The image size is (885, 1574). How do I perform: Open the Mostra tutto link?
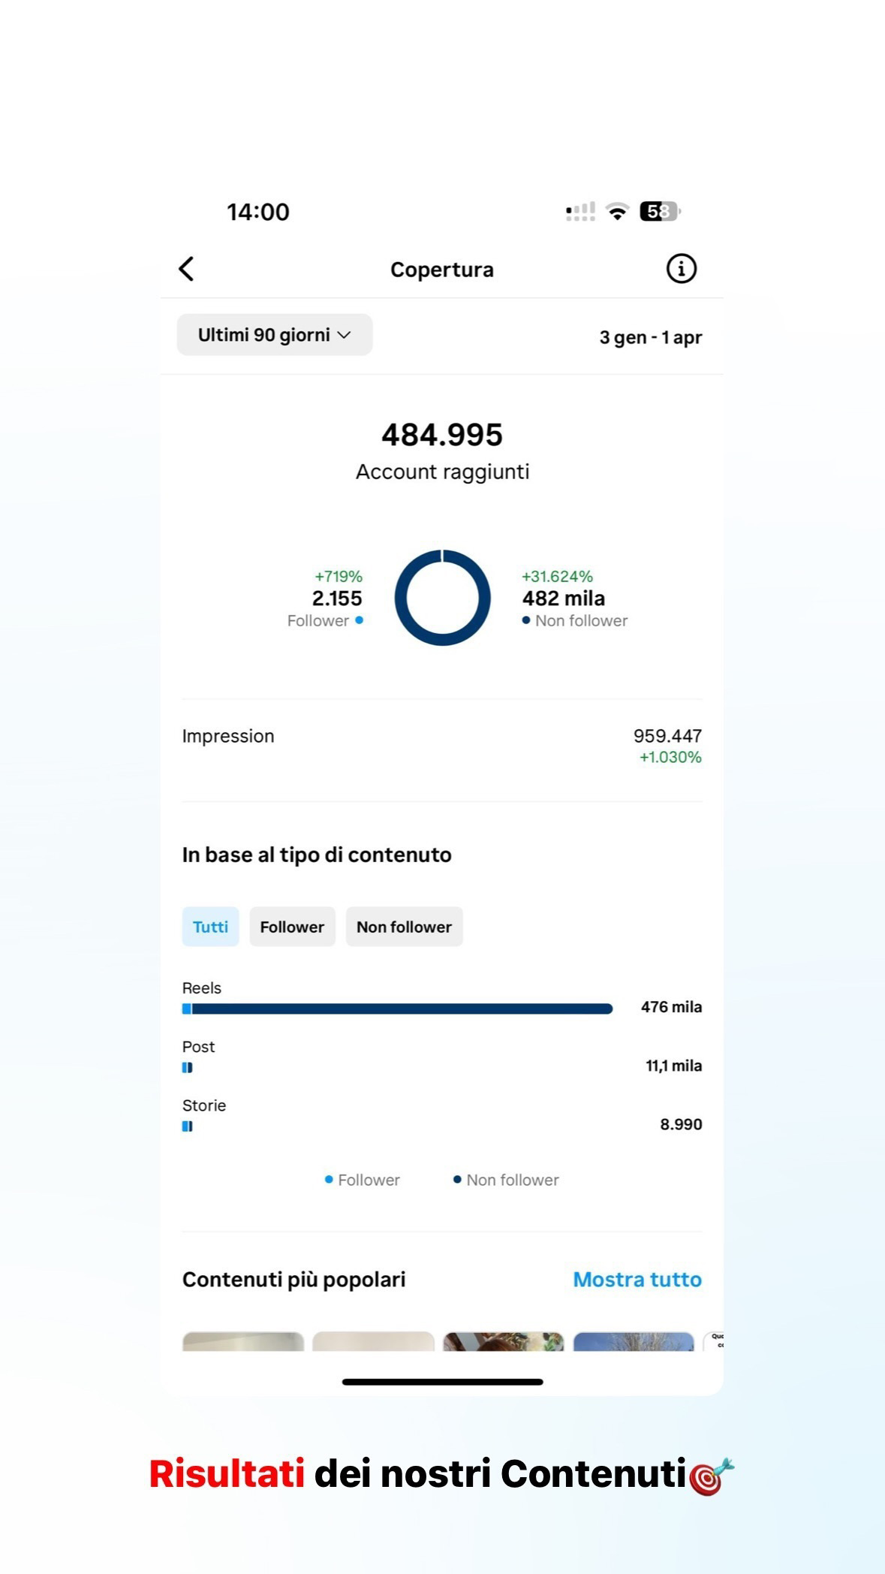[637, 1280]
